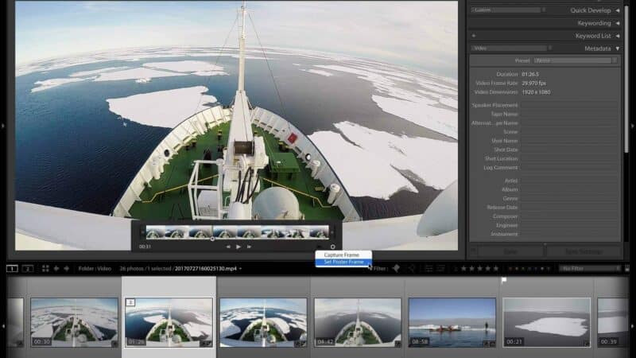Open the No Filter preset dropdown
The height and width of the screenshot is (358, 636).
coord(591,268)
